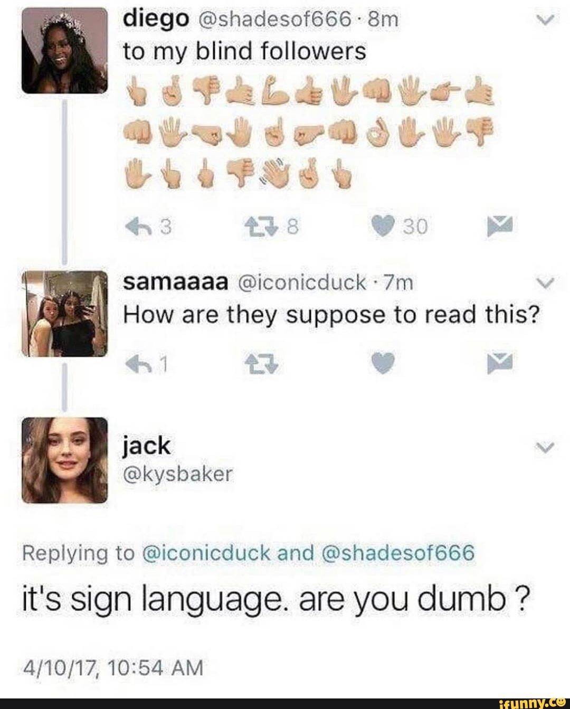
Task: Open @shadesof666 mention in the reply line
Action: click(x=397, y=553)
